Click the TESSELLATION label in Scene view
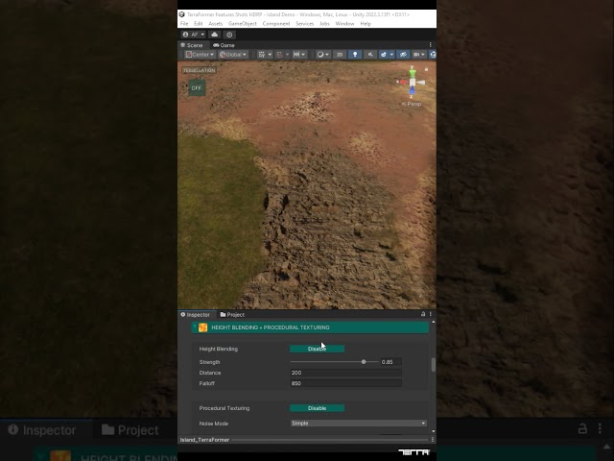The width and height of the screenshot is (614, 461). pyautogui.click(x=199, y=70)
